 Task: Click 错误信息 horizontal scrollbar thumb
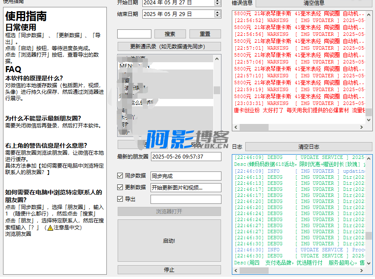point(254,127)
